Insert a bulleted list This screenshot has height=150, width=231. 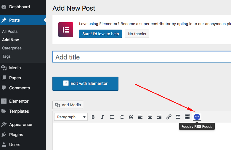click(112, 117)
